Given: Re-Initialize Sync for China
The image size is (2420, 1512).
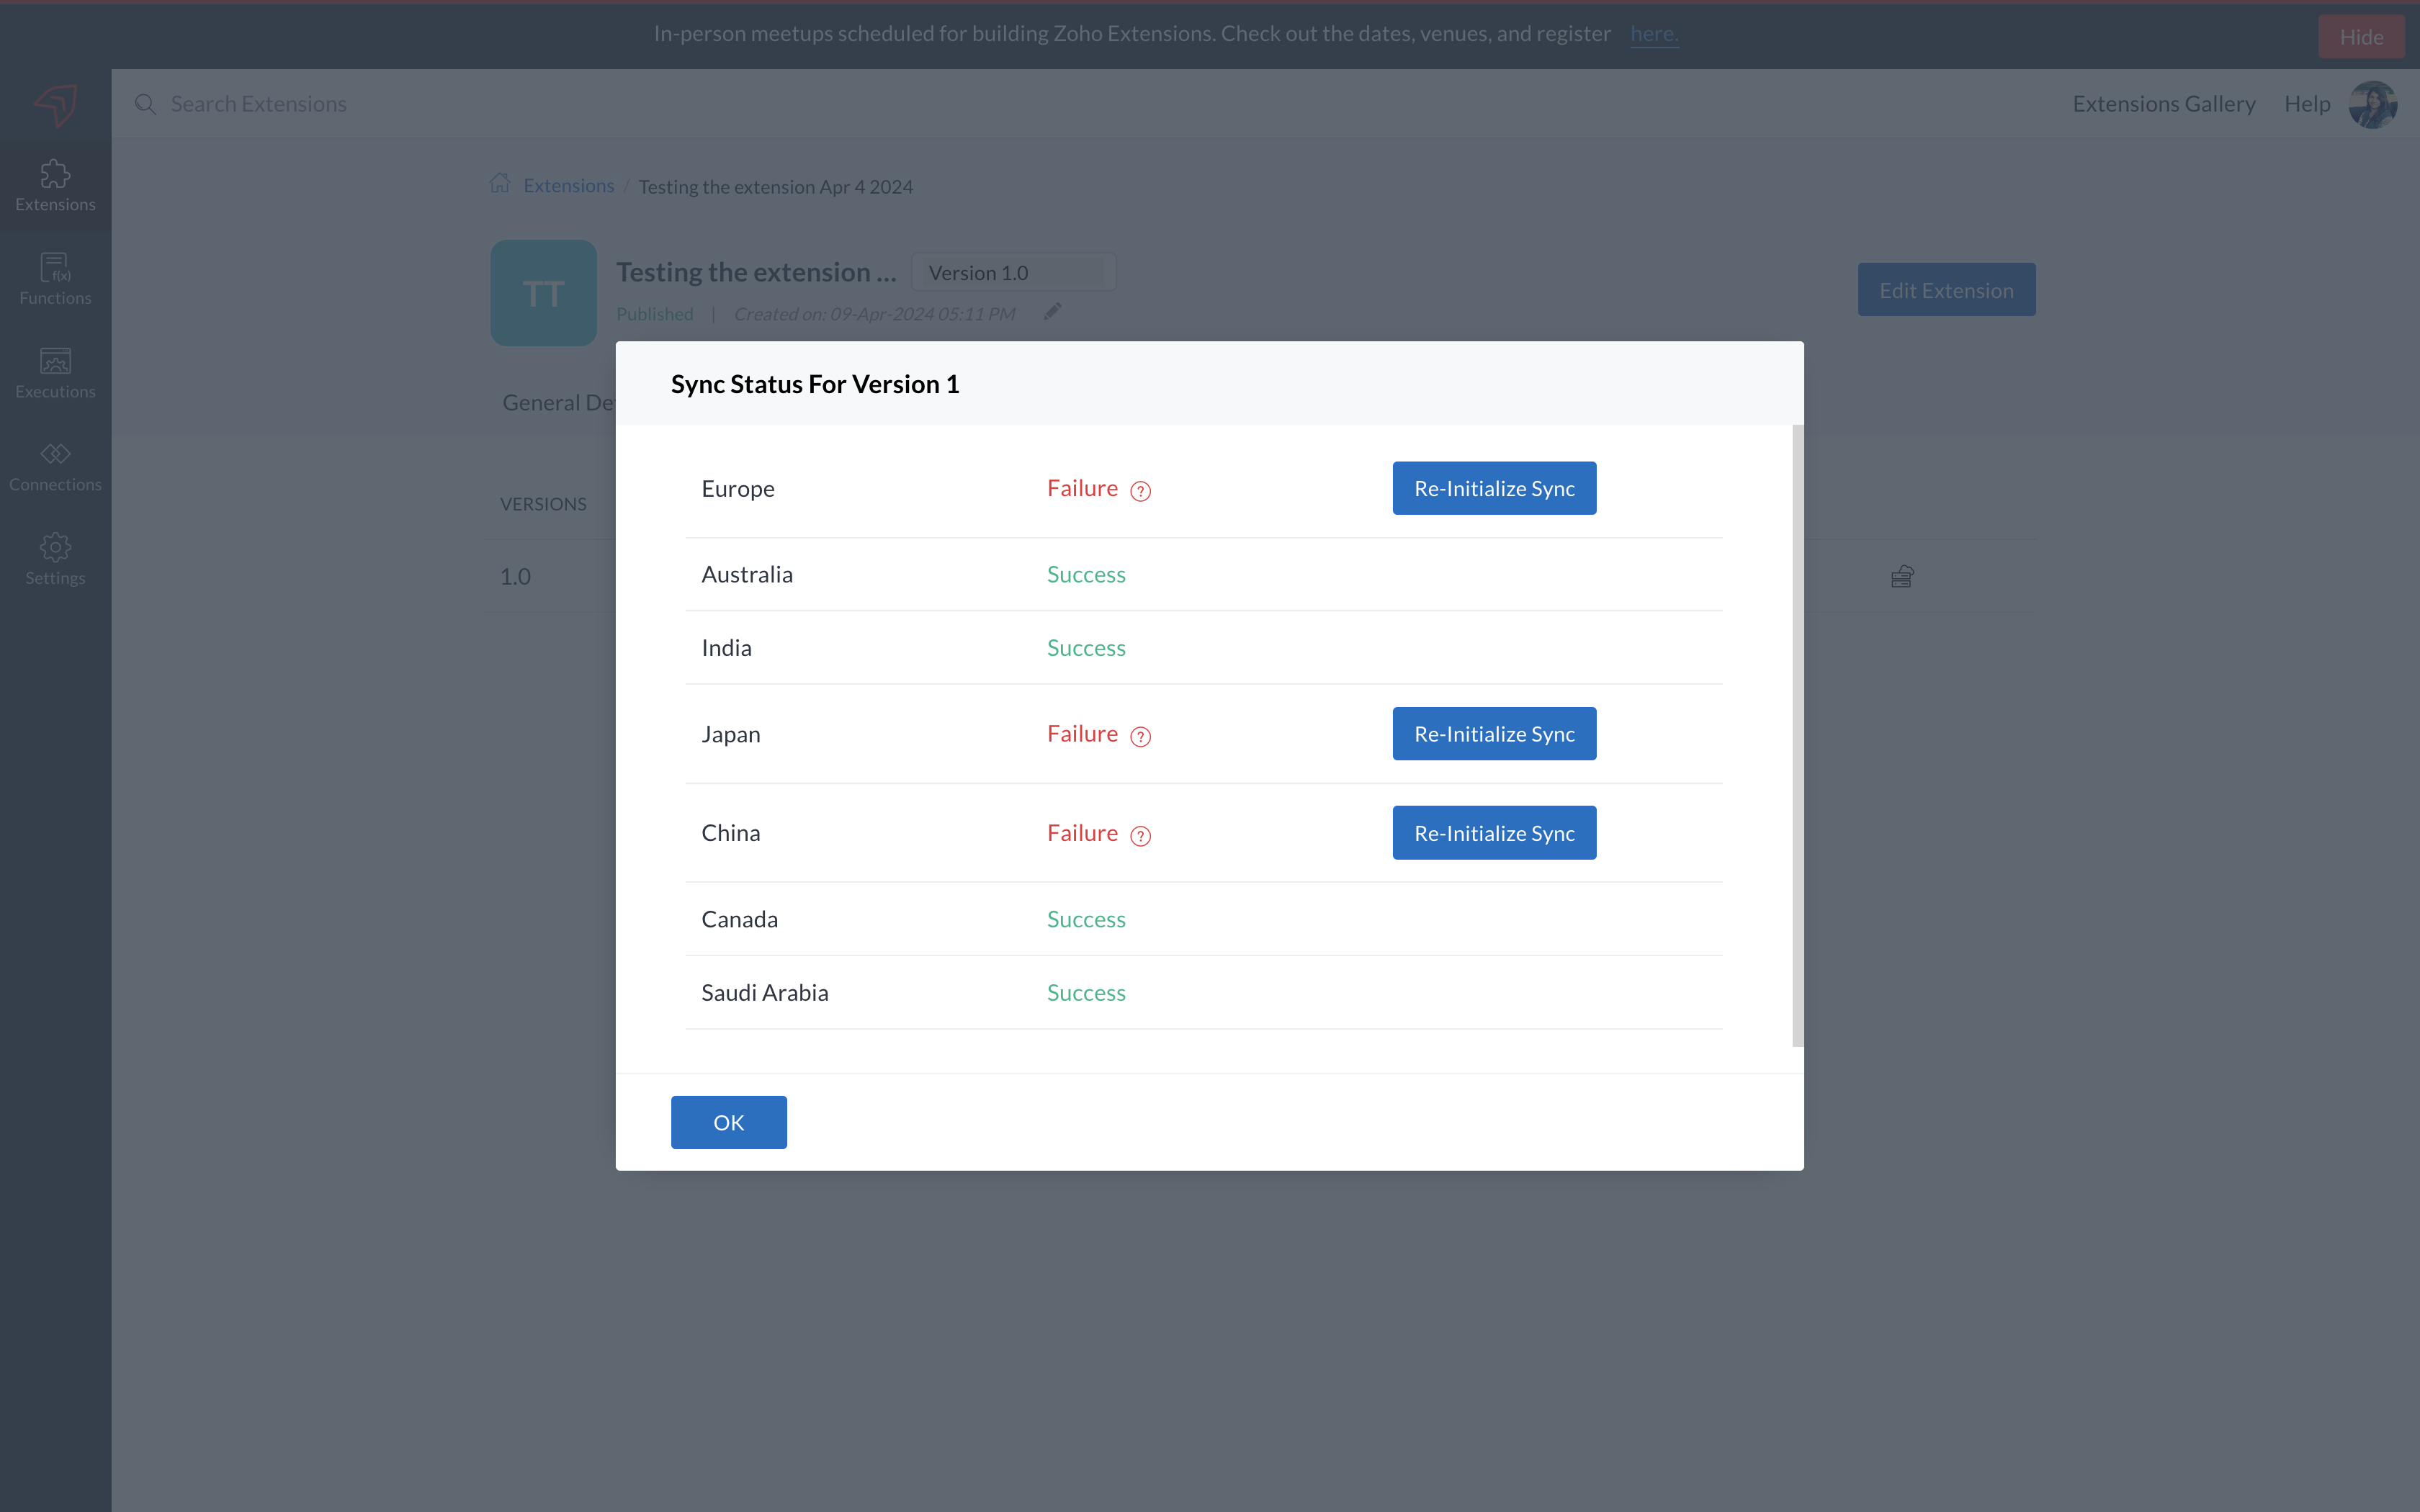Looking at the screenshot, I should 1494,833.
